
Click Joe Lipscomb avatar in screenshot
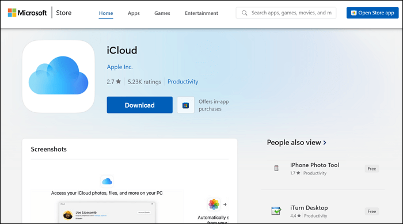tap(68, 215)
